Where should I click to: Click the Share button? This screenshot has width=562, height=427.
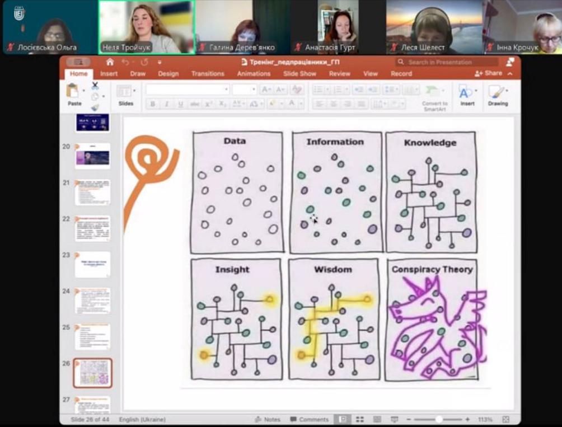[x=489, y=73]
